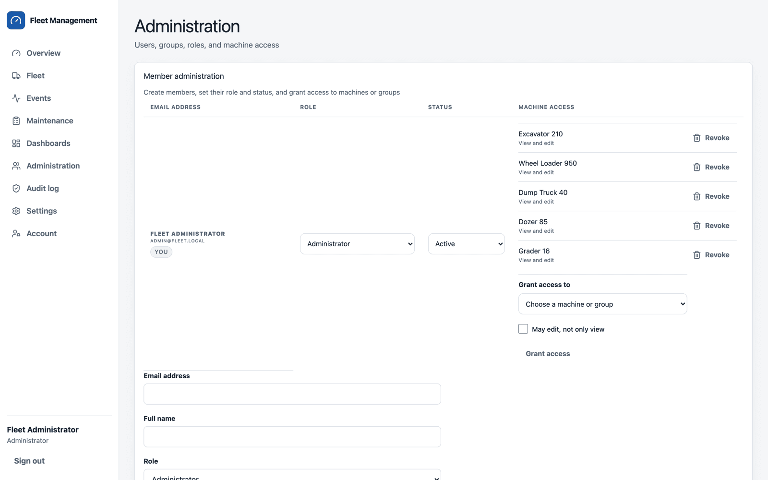Image resolution: width=768 pixels, height=480 pixels.
Task: Click the EMAIL ADDRESS column header
Action: (x=175, y=107)
